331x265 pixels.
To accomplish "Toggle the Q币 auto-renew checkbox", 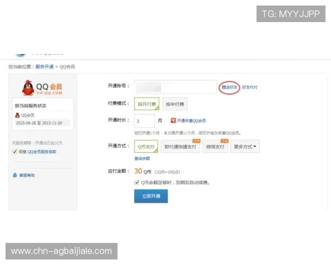I will 137,182.
